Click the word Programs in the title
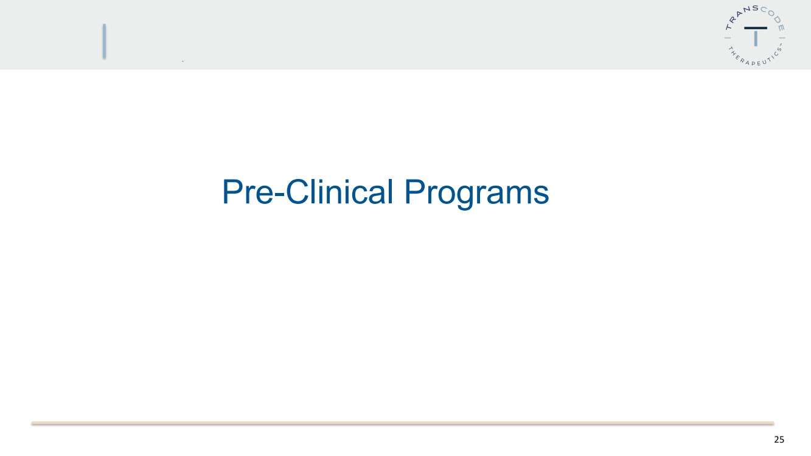The height and width of the screenshot is (456, 811). pyautogui.click(x=476, y=194)
